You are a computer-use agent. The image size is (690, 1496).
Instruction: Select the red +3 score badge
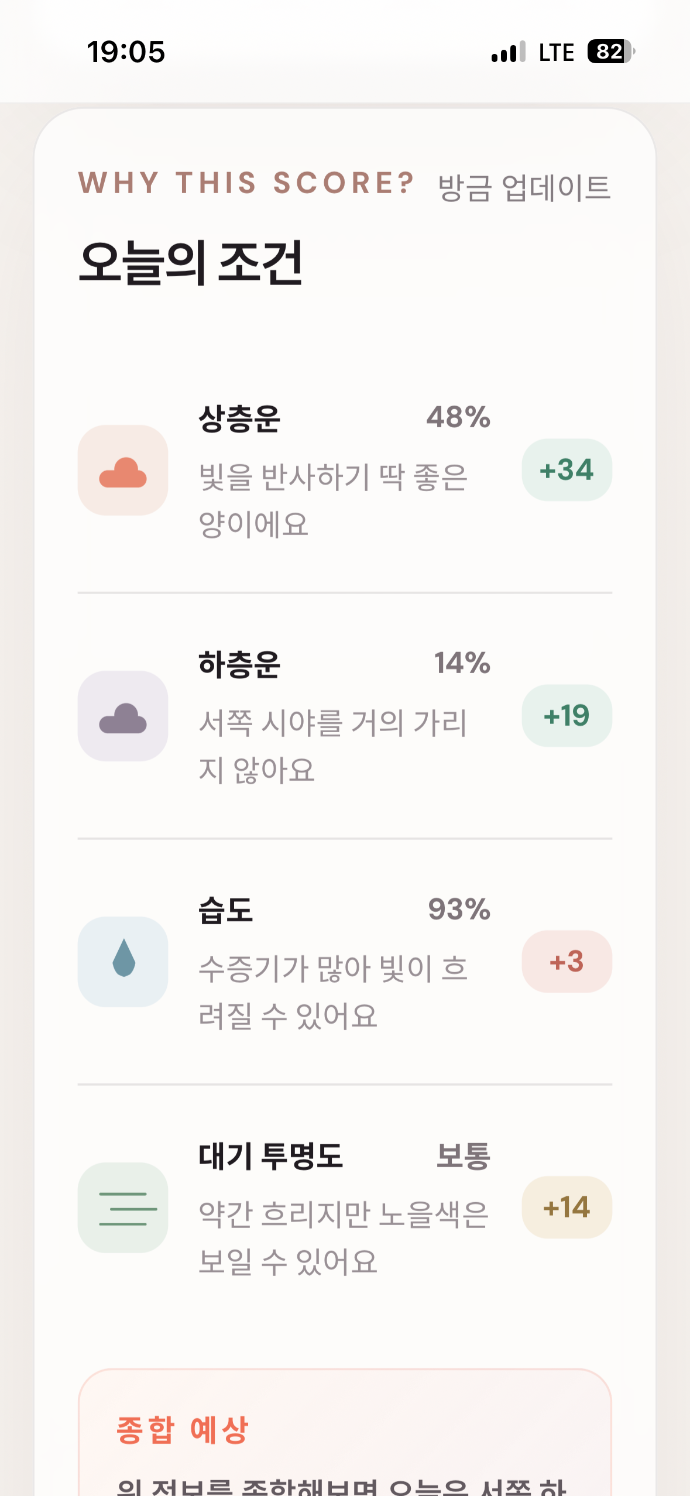[x=567, y=962]
